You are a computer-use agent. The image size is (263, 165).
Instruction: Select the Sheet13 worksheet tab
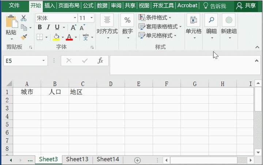pyautogui.click(x=77, y=159)
